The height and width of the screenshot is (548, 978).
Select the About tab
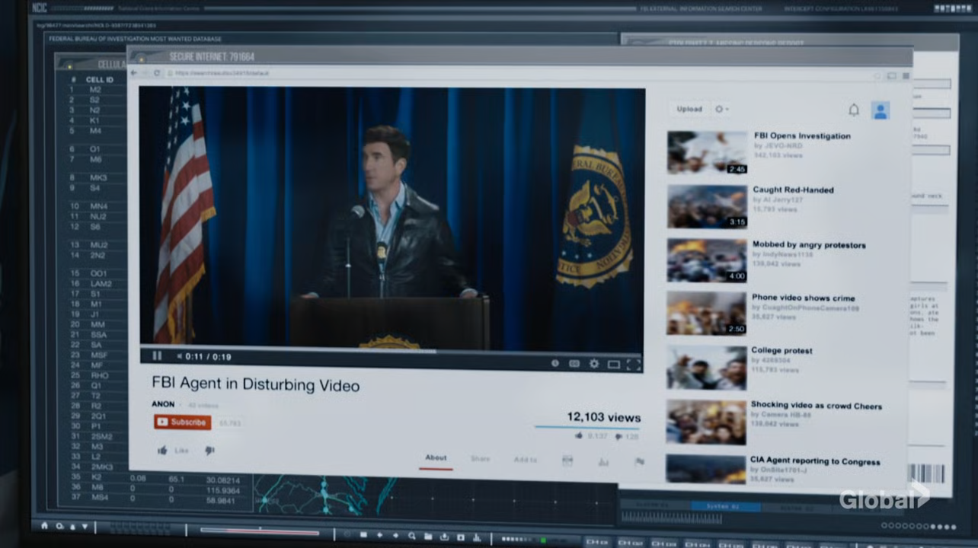pyautogui.click(x=436, y=458)
